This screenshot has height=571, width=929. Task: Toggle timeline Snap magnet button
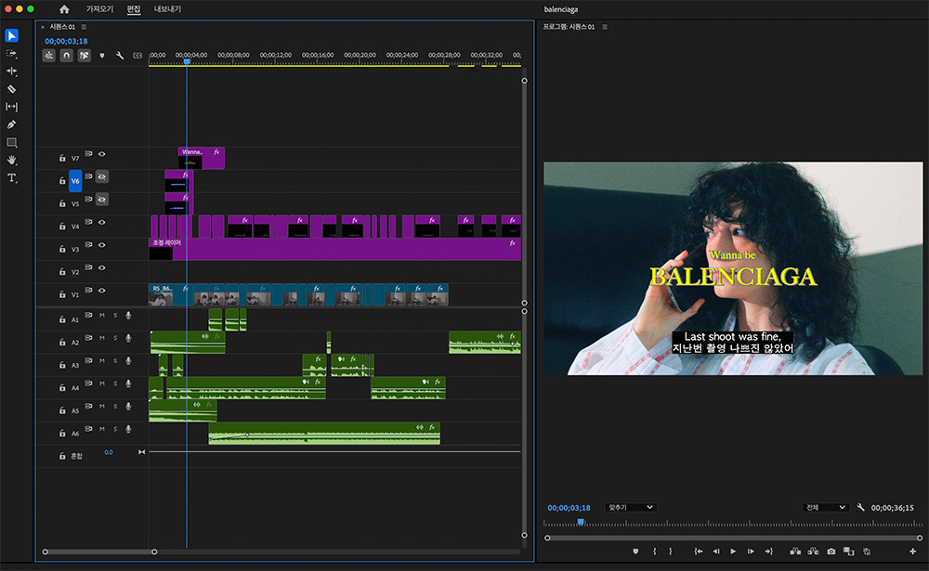pos(66,55)
